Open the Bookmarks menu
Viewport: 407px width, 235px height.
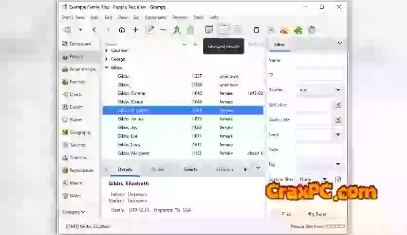click(155, 17)
